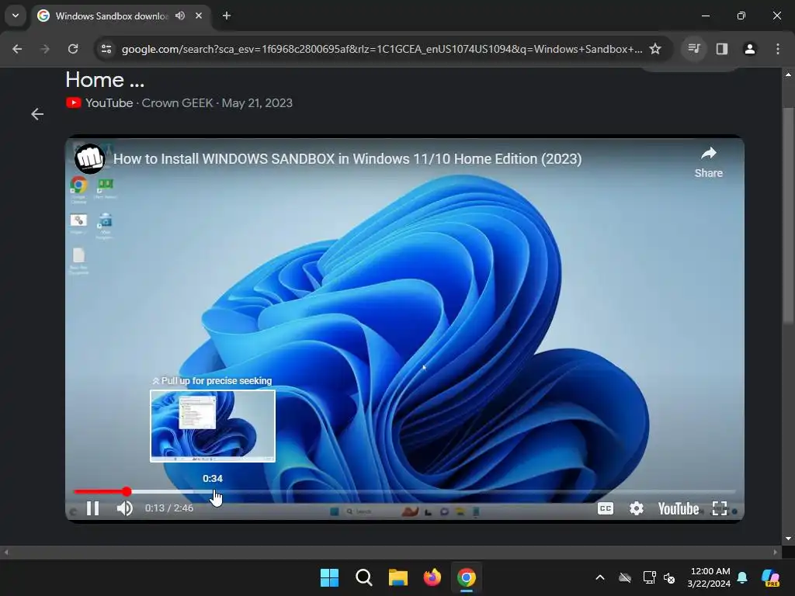Enter fullscreen mode for the video
The image size is (795, 596).
tap(720, 508)
